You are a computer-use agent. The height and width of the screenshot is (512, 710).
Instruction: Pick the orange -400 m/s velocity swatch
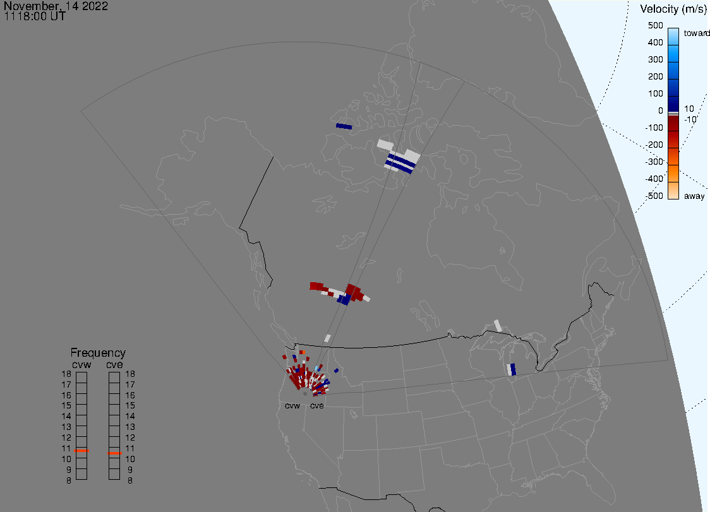(673, 174)
